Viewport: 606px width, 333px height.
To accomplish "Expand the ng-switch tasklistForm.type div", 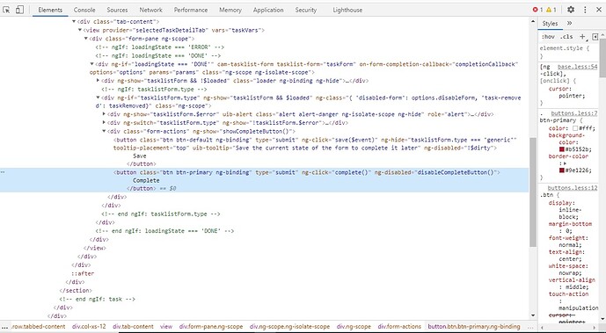I will point(104,123).
